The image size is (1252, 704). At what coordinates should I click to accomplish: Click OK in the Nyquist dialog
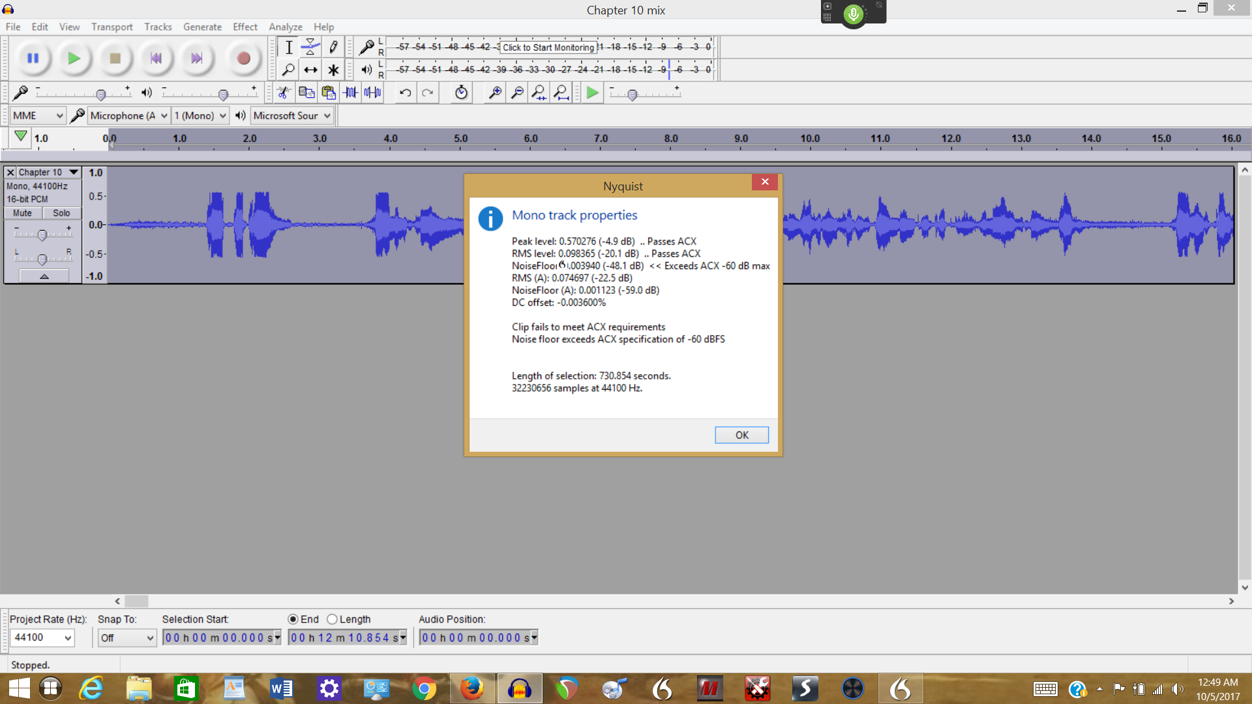(741, 435)
